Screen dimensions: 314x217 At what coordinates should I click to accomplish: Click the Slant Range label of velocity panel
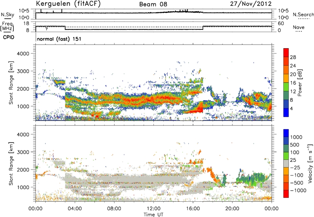click(11, 163)
